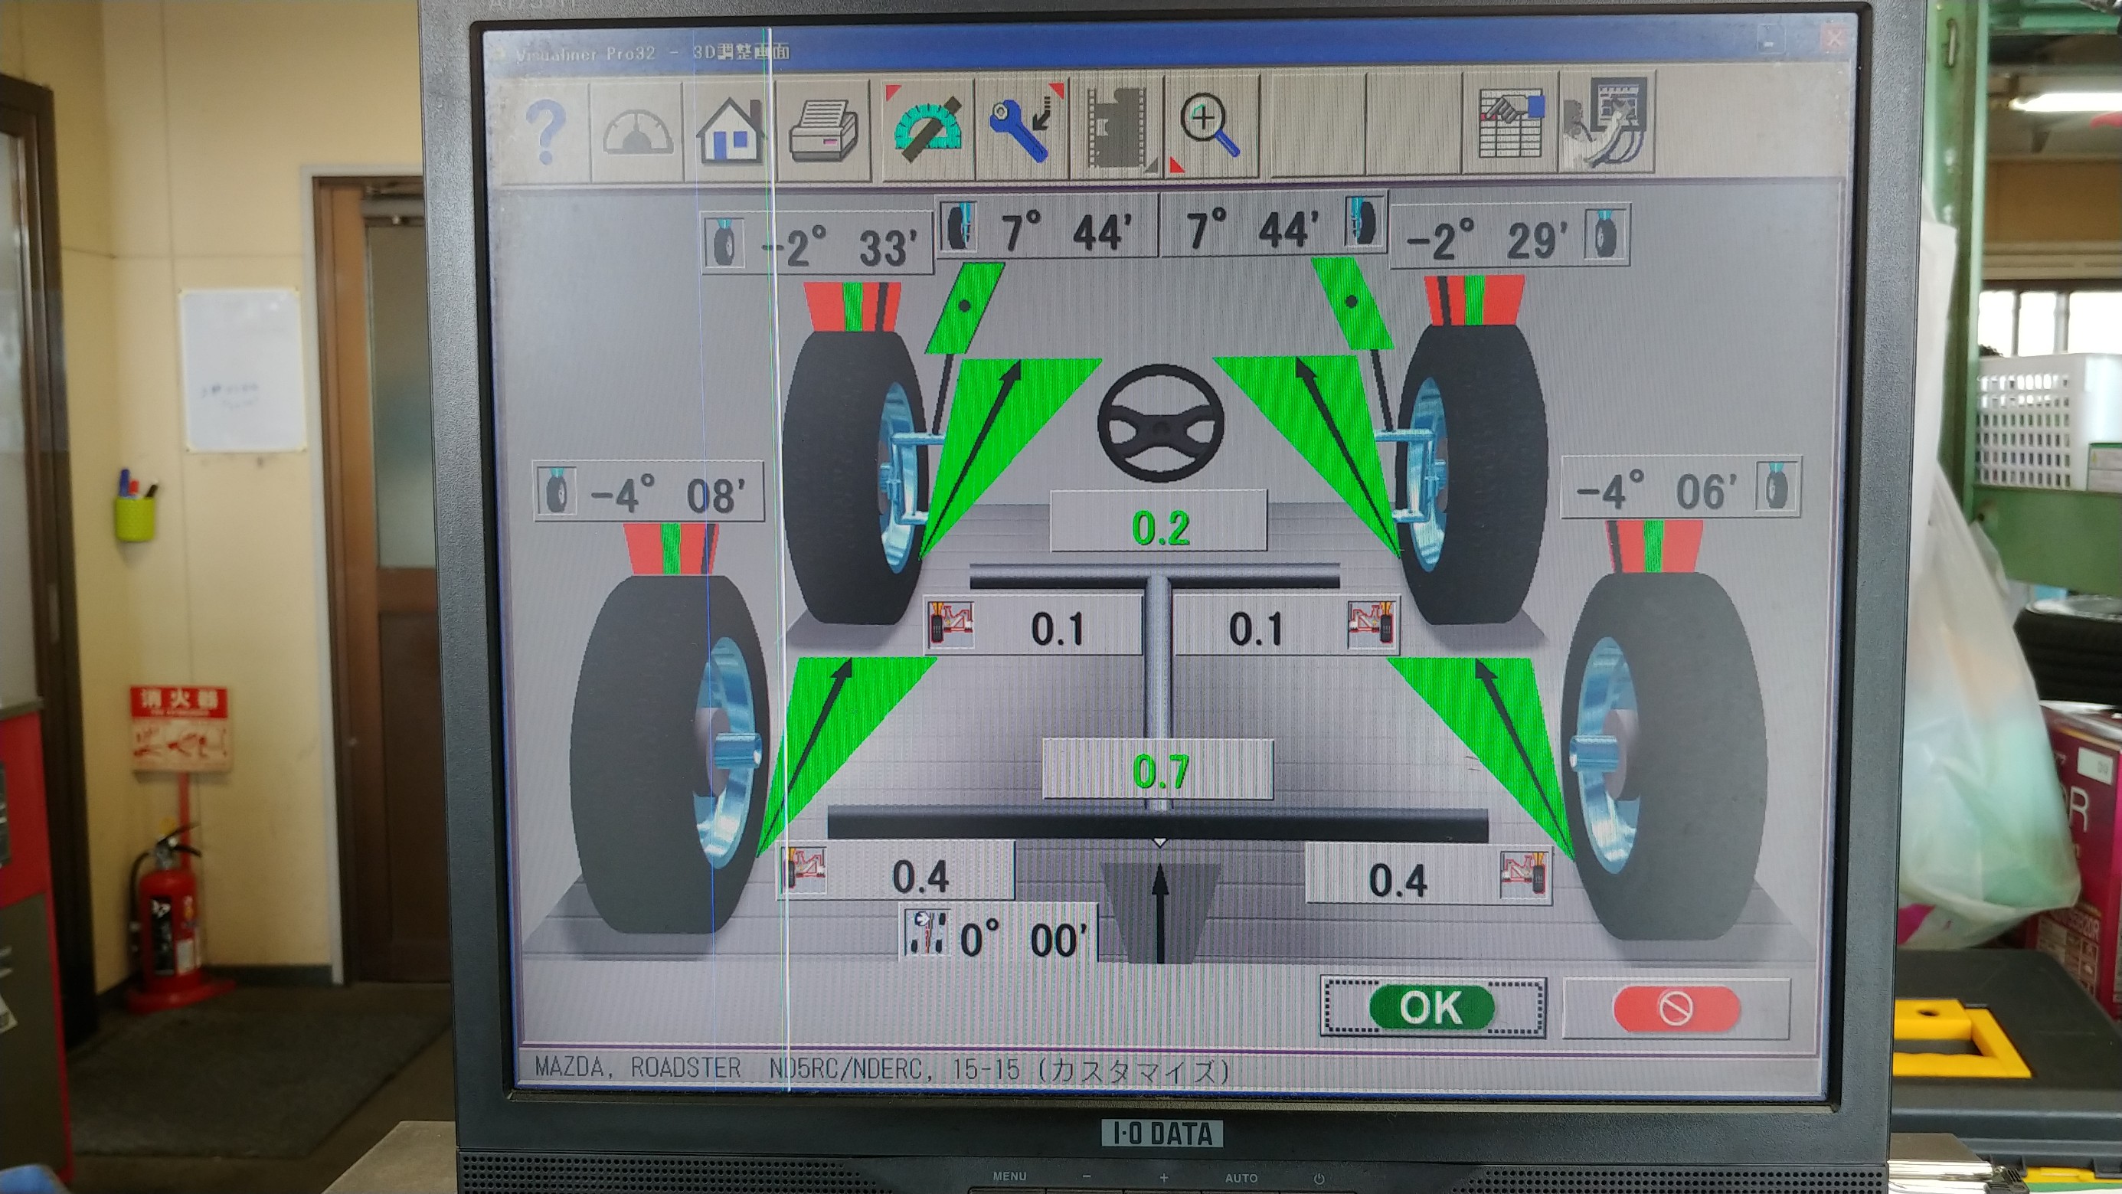Select front left camber value -2° 33'
This screenshot has width=2122, height=1194.
click(840, 246)
